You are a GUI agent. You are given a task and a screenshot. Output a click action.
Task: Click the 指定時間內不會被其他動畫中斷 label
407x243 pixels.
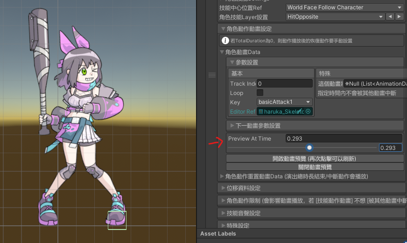pos(357,93)
